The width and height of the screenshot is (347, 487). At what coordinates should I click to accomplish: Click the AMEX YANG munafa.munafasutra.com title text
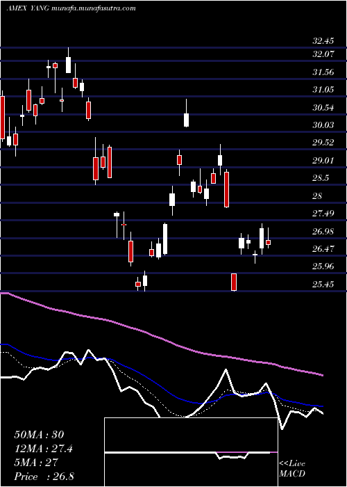(x=71, y=8)
